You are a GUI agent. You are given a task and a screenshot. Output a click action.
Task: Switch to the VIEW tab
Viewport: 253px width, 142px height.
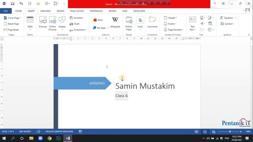click(x=125, y=11)
